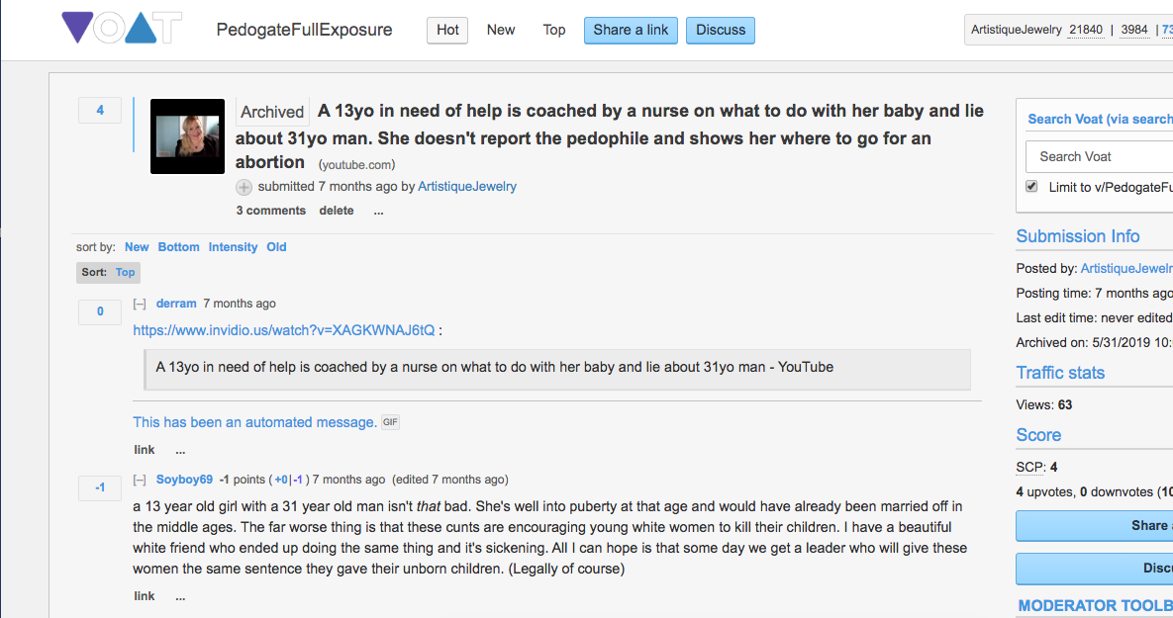Delete the submission via delete link
The image size is (1173, 618).
click(x=337, y=211)
